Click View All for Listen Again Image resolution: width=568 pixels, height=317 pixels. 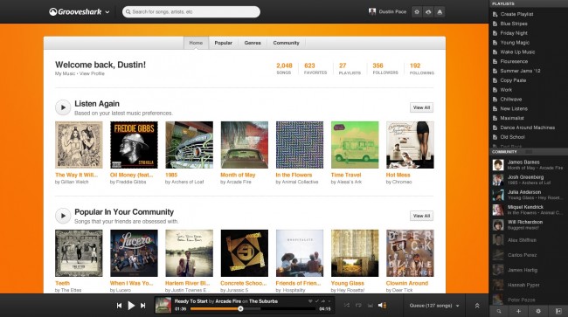(x=421, y=107)
